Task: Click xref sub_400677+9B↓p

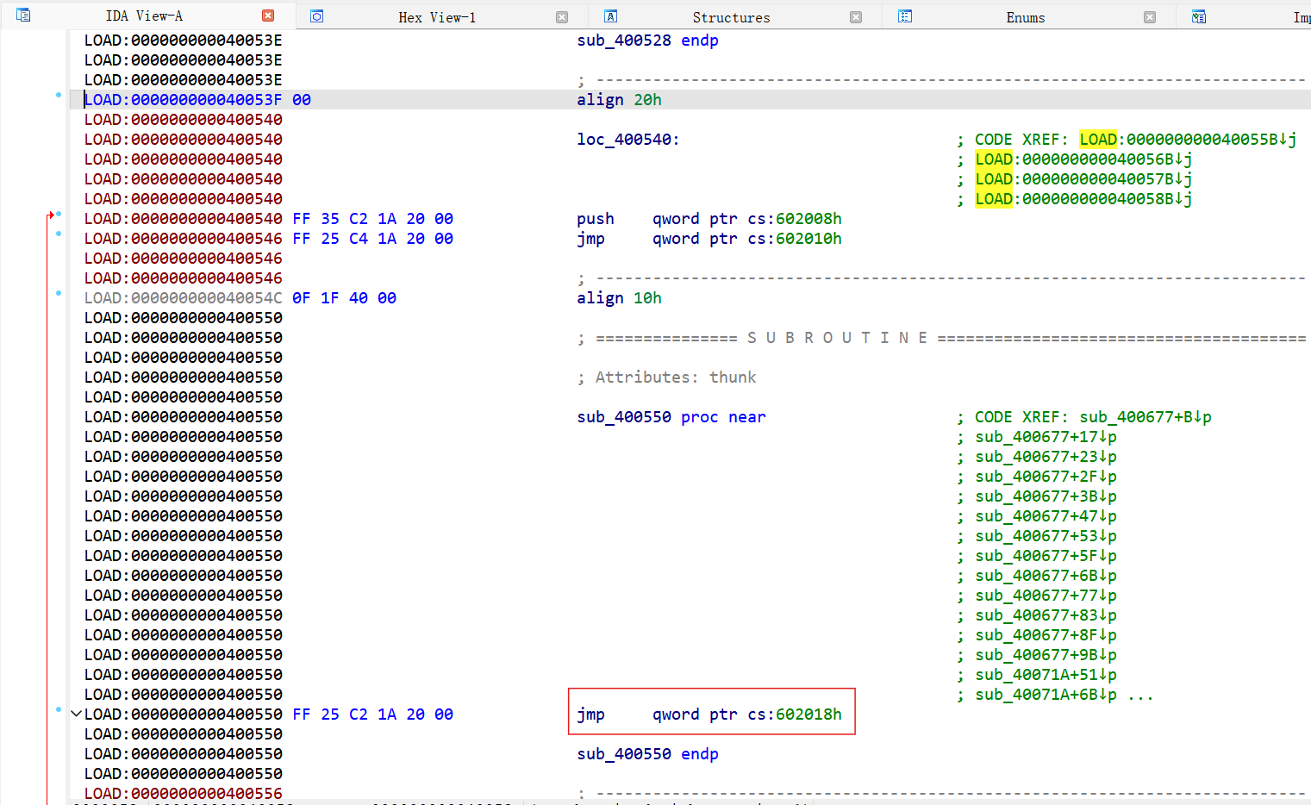Action: click(x=1046, y=655)
